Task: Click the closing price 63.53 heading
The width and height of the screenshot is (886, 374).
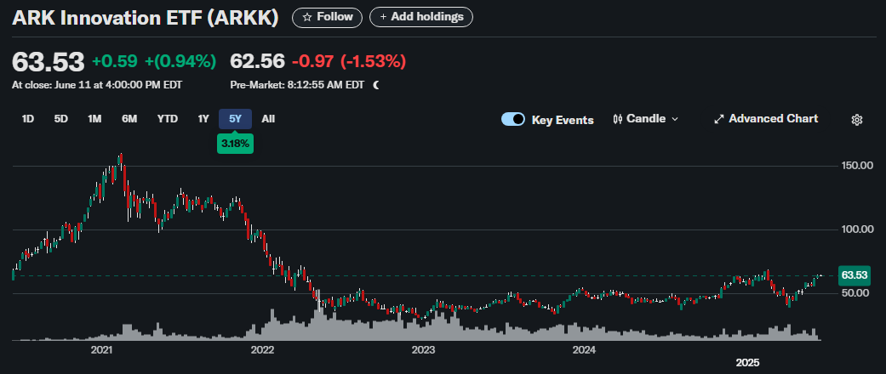Action: coord(48,61)
